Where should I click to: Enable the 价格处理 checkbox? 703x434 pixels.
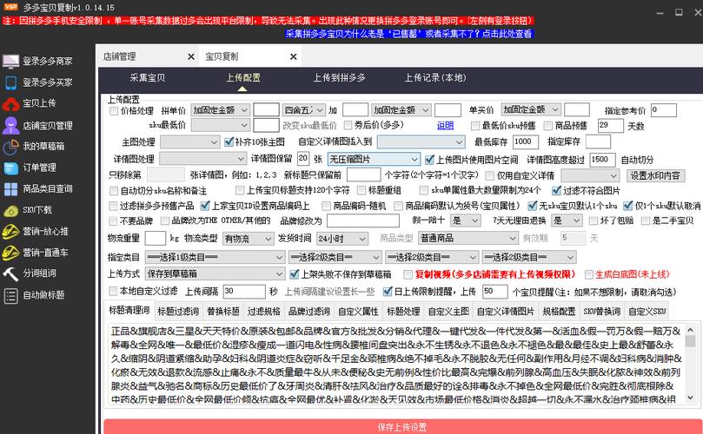tap(114, 110)
